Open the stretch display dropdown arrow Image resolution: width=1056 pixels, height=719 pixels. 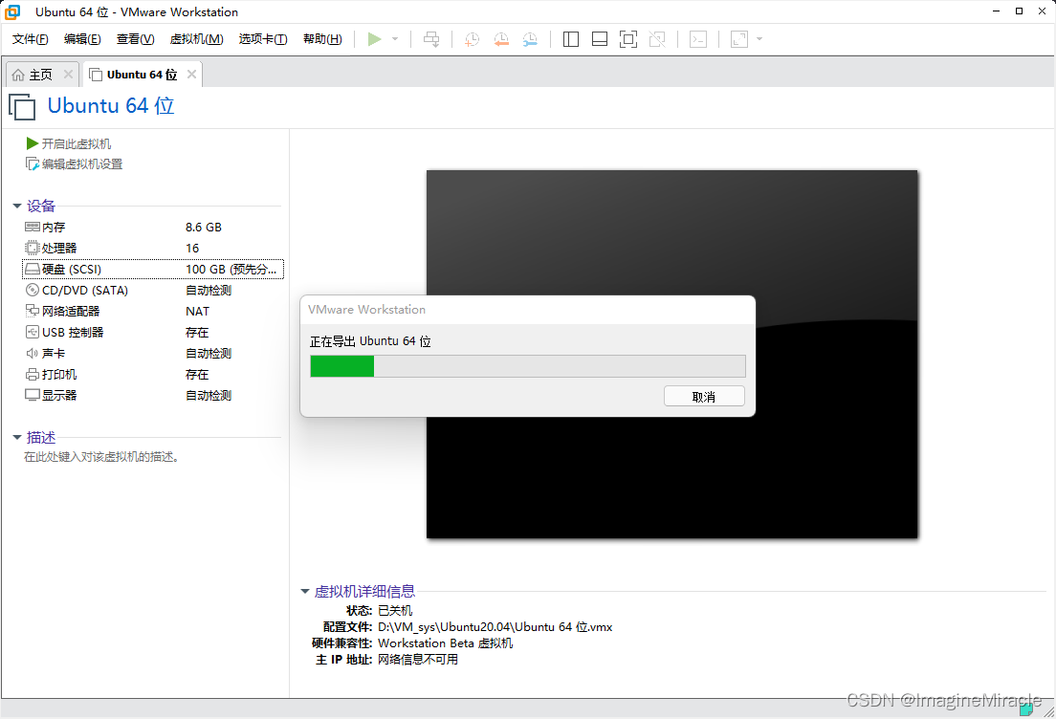[759, 39]
